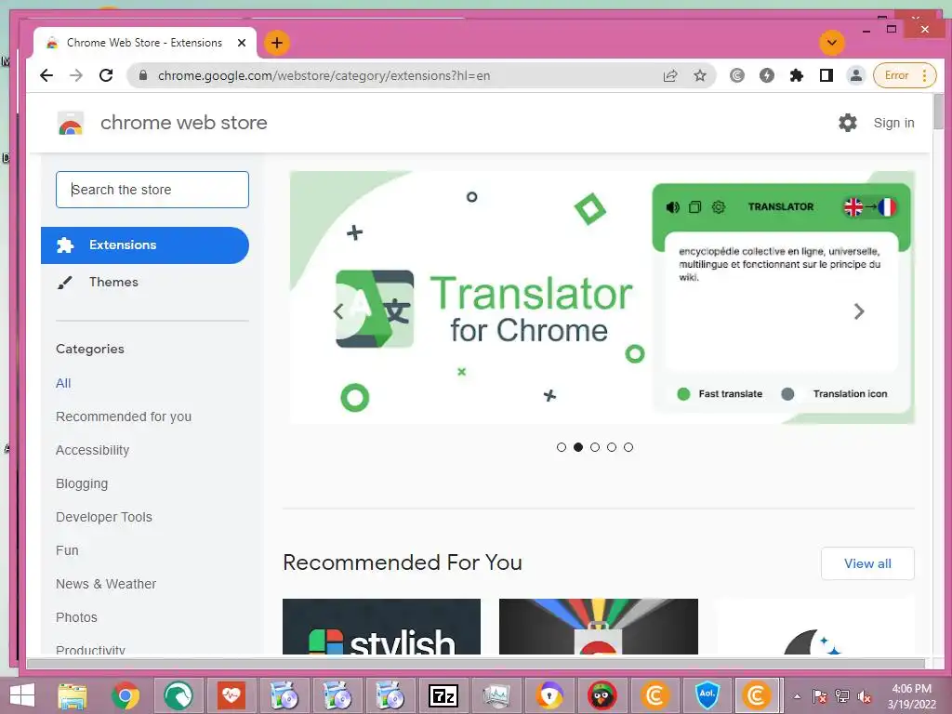Focus the Search the store field
The width and height of the screenshot is (952, 714).
point(152,190)
